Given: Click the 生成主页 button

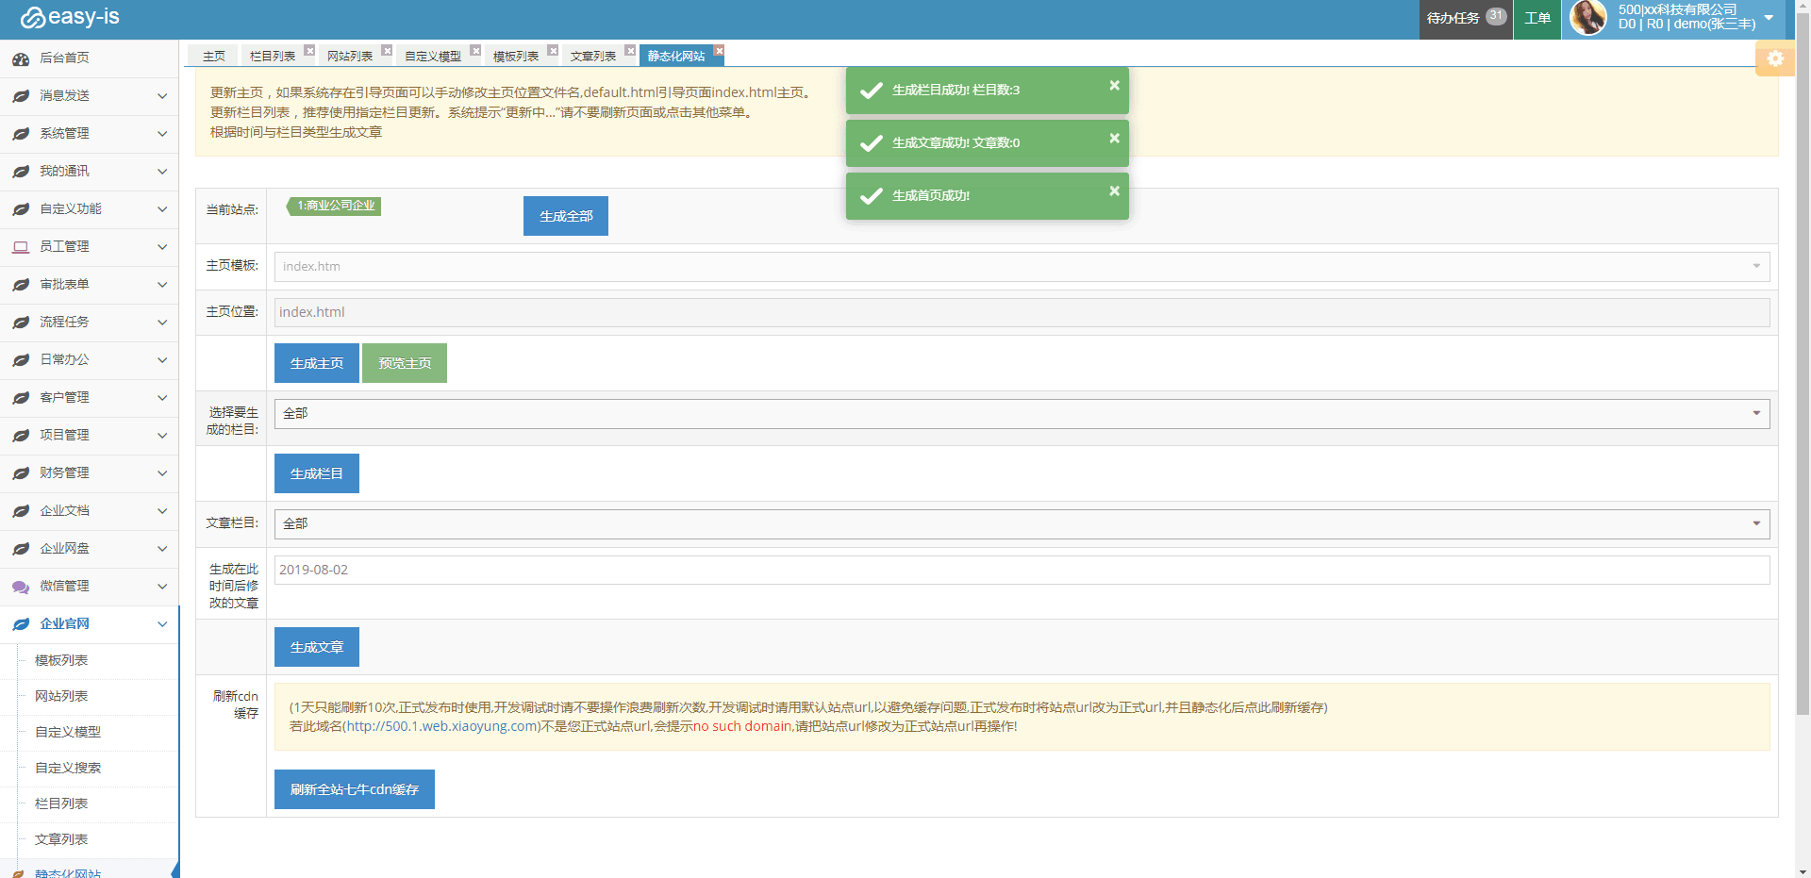Looking at the screenshot, I should 317,363.
